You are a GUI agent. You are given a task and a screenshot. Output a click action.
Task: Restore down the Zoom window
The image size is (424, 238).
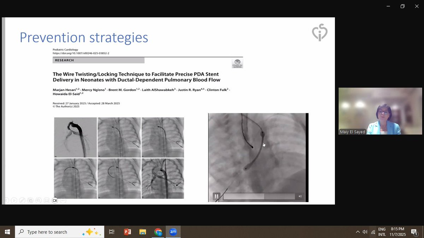coord(402,6)
